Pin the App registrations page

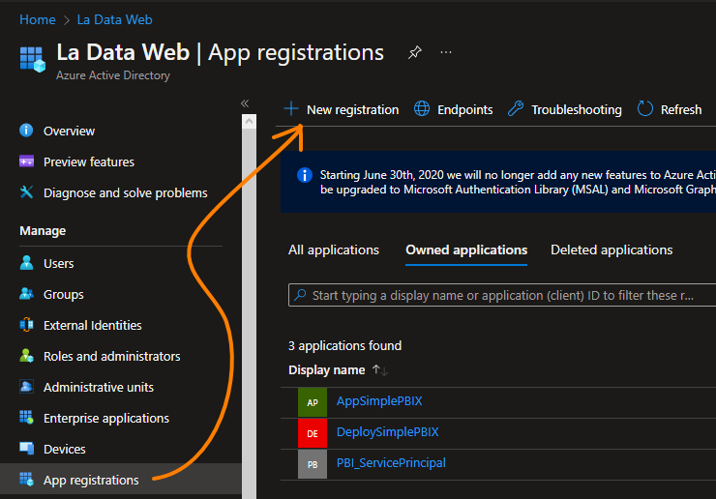414,53
